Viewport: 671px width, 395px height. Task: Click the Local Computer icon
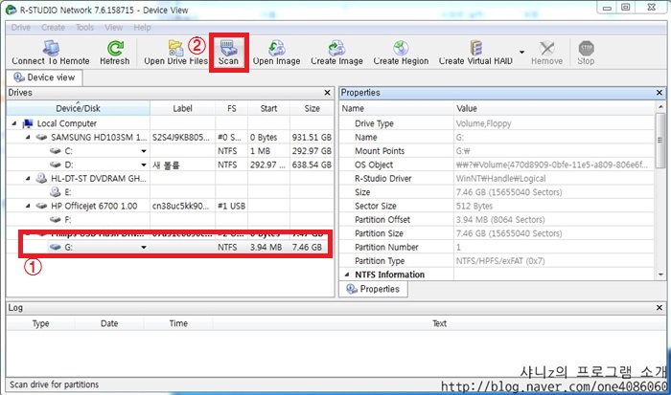[x=28, y=123]
